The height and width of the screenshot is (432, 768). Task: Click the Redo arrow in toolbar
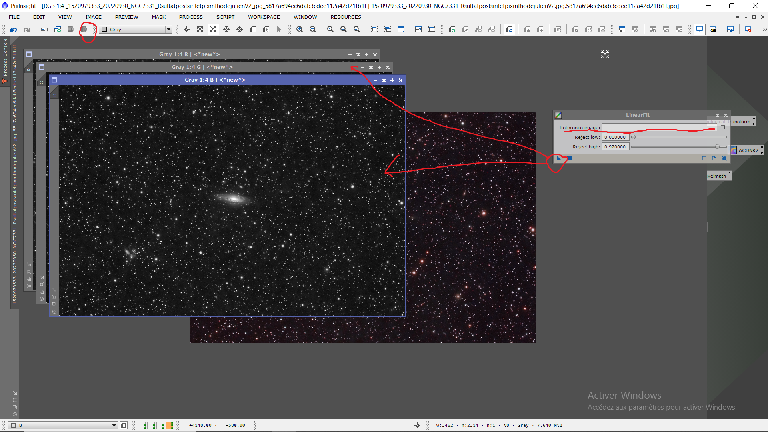(27, 29)
